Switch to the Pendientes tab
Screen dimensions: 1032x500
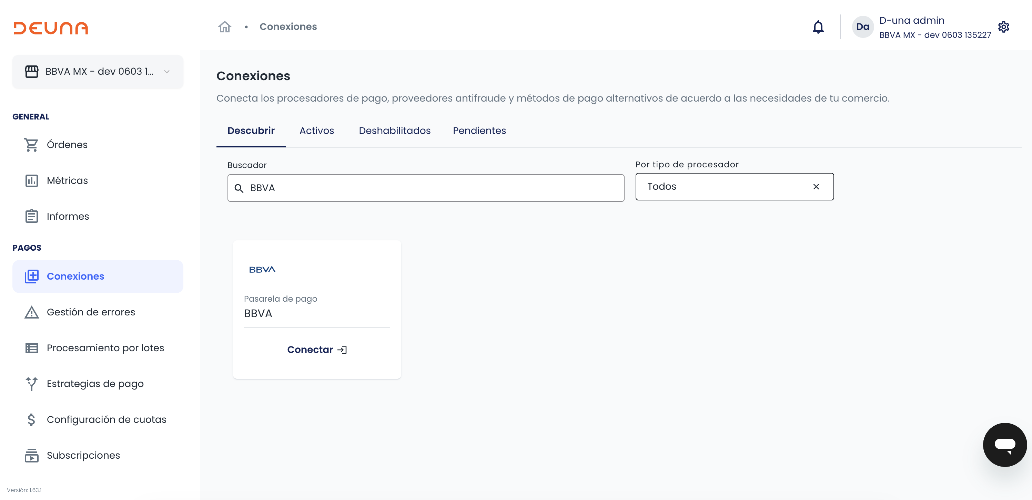[x=479, y=131]
